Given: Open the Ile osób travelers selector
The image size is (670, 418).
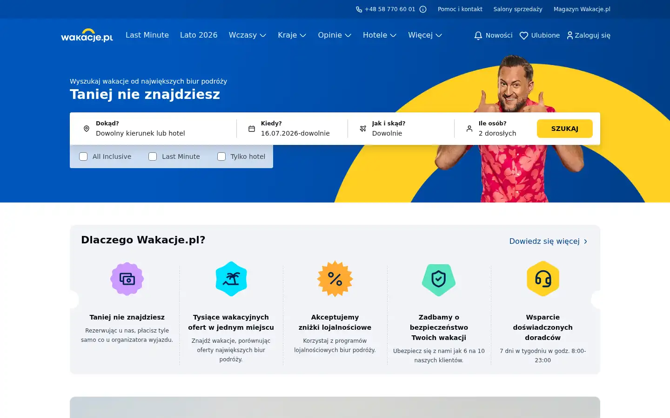Looking at the screenshot, I should [495, 129].
